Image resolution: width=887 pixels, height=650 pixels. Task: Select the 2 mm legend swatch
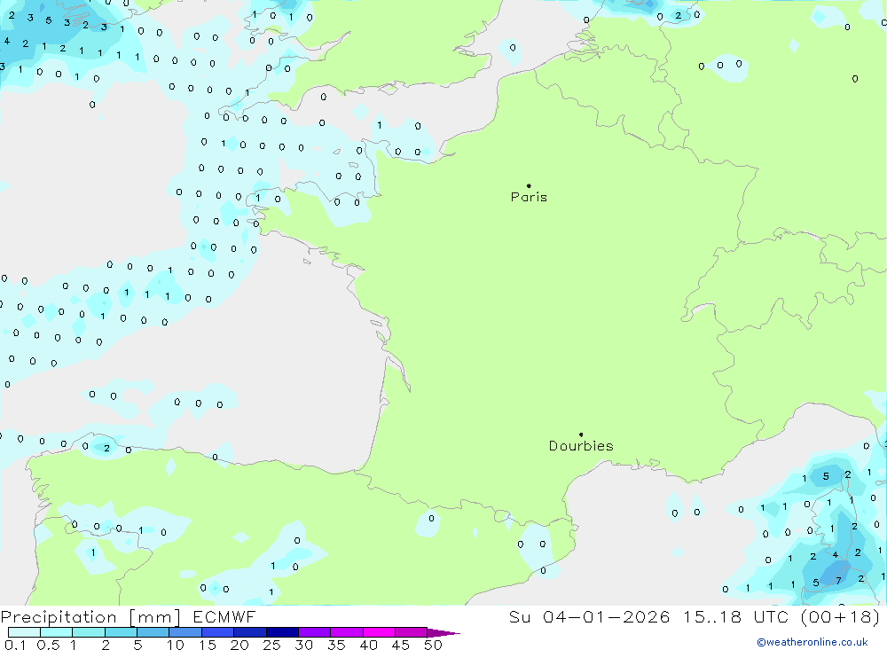point(121,632)
